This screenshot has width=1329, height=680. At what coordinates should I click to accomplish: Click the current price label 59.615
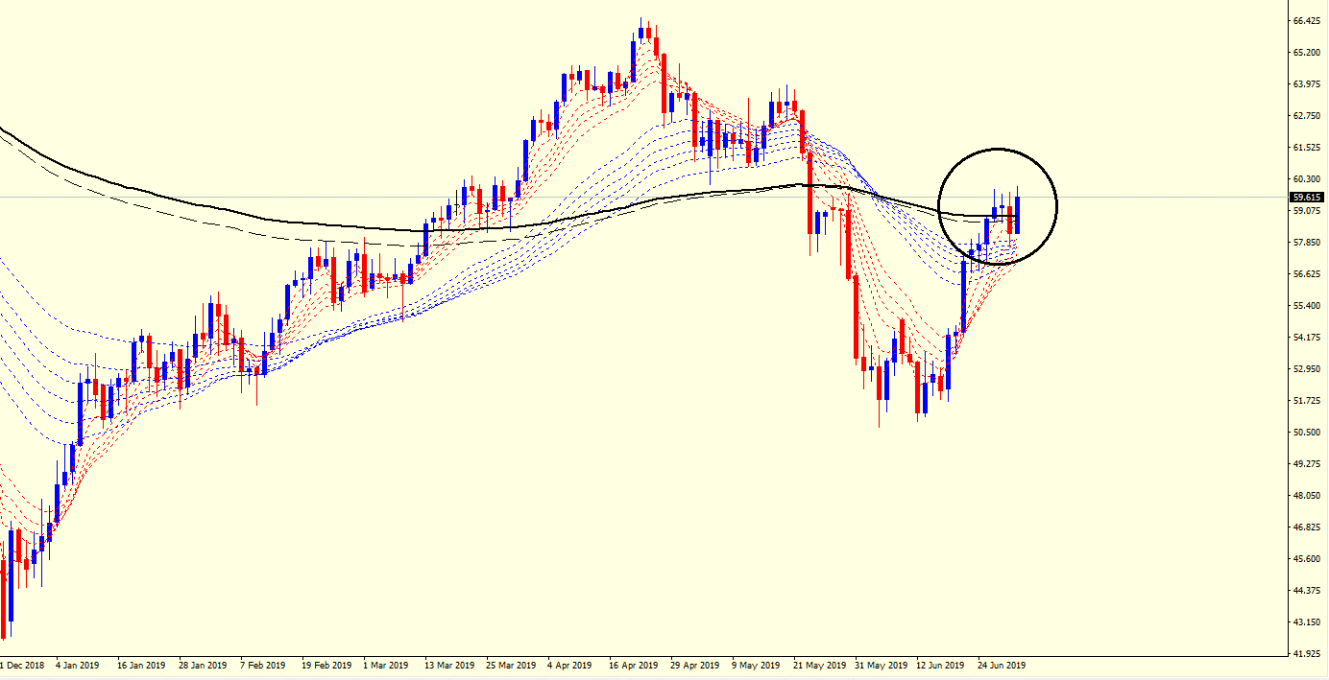(1306, 198)
